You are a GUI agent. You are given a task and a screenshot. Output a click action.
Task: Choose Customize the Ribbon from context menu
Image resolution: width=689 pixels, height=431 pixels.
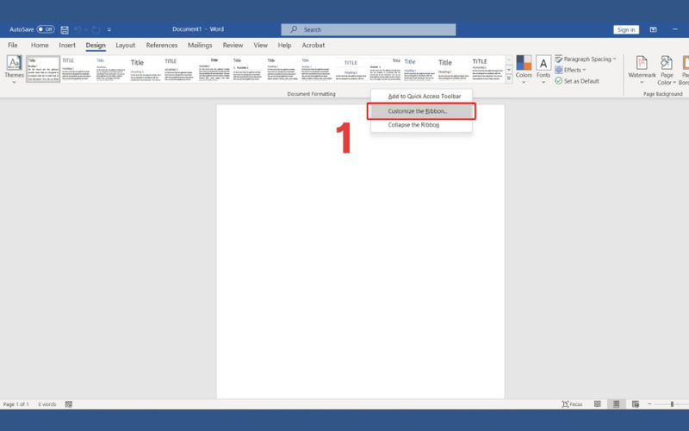click(420, 111)
